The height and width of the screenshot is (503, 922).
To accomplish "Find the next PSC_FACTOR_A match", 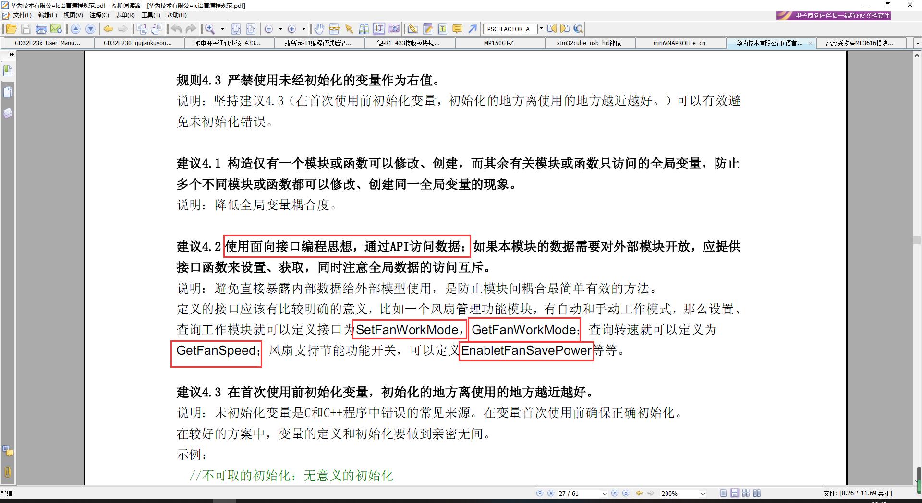I will pyautogui.click(x=565, y=29).
